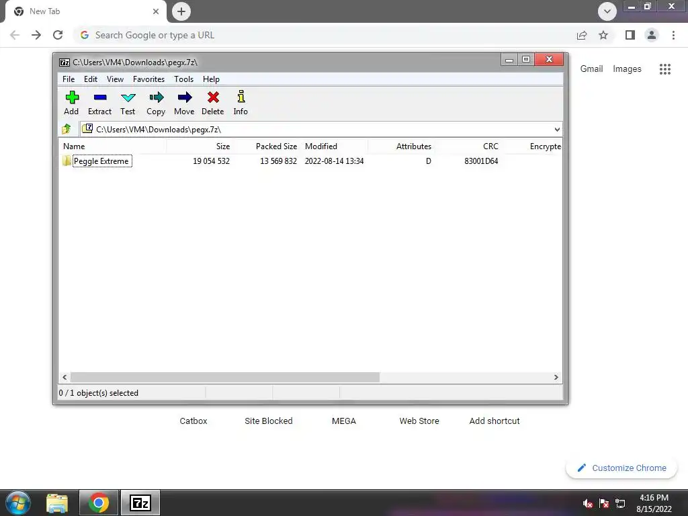Viewport: 688px width, 516px height.
Task: Open the Images link
Action: pyautogui.click(x=627, y=69)
